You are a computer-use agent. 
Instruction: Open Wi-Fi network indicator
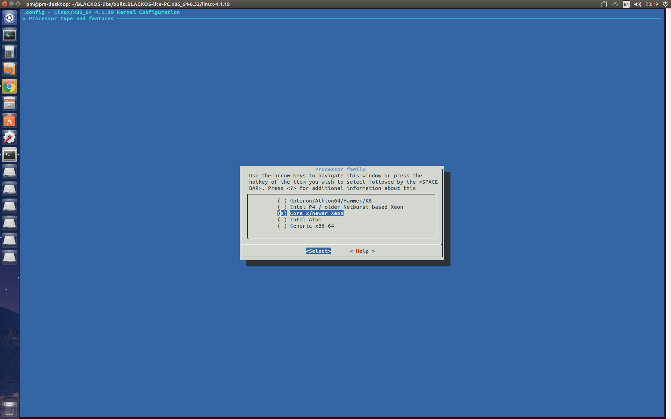(615, 4)
